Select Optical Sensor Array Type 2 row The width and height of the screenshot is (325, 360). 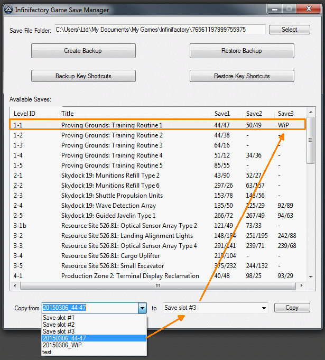point(157,226)
